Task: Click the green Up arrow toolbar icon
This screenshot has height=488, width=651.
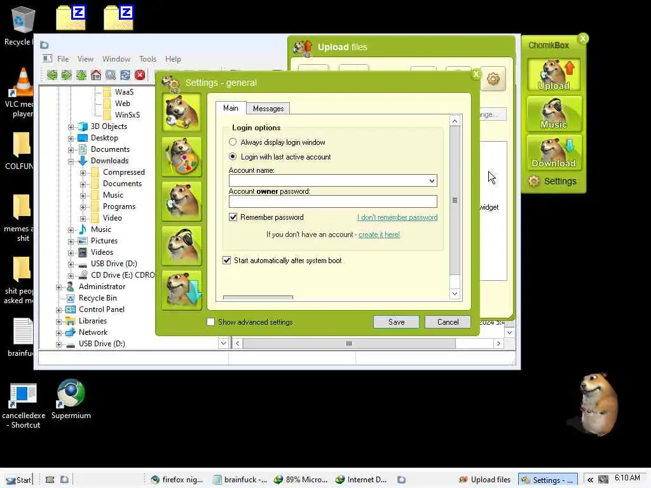Action: click(81, 75)
